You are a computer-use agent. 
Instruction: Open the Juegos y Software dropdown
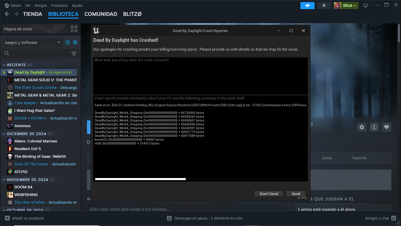(x=32, y=42)
